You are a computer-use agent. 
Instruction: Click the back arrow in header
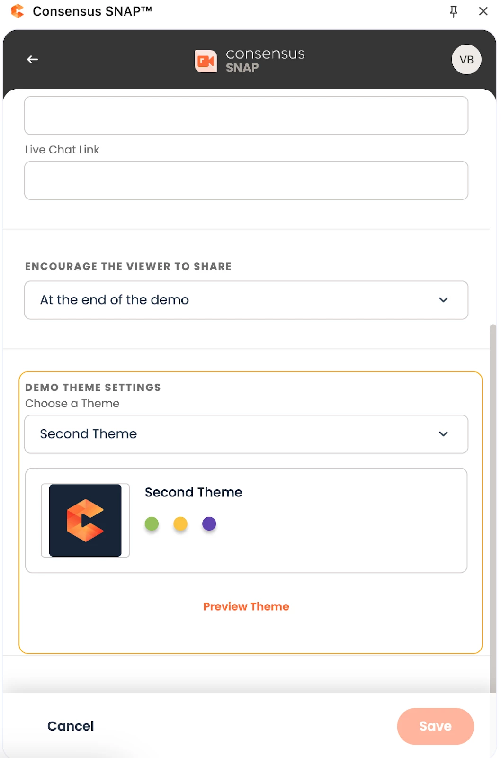33,59
